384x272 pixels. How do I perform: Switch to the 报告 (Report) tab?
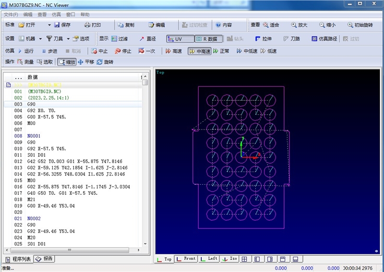click(x=44, y=259)
